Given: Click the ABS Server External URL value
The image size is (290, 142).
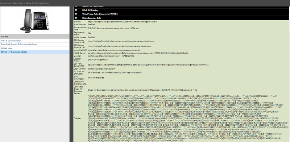Looking at the screenshot, I should 120,46.
